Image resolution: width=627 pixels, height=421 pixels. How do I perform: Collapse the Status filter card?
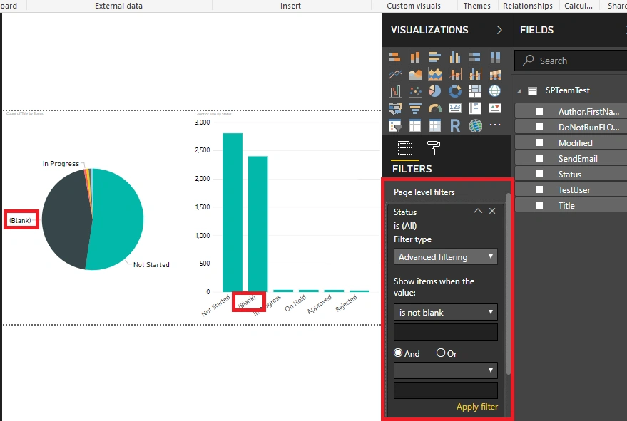click(478, 212)
